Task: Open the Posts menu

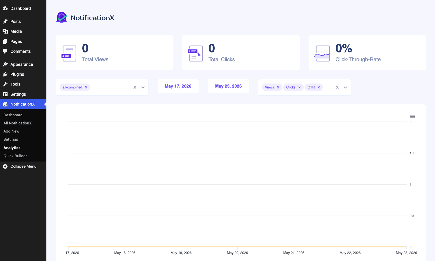Action: click(x=23, y=21)
